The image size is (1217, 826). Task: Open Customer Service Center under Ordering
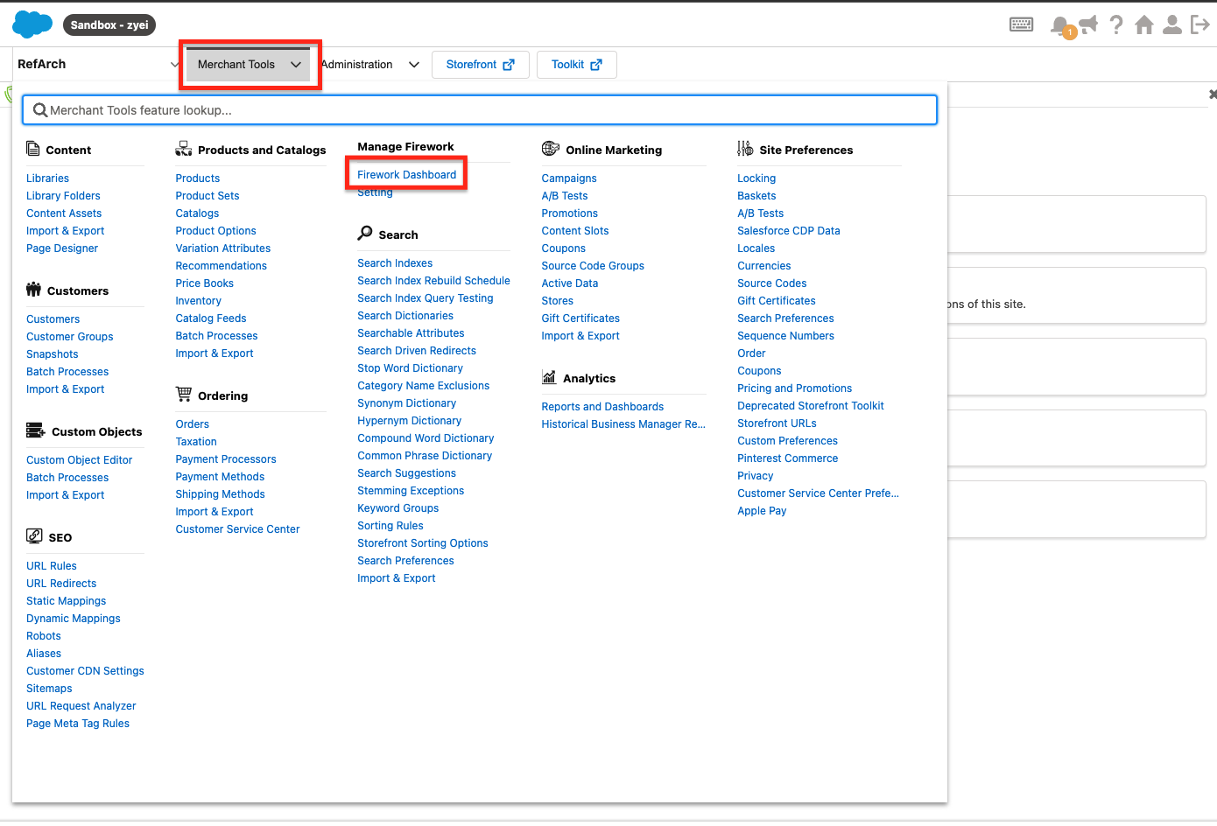tap(237, 529)
